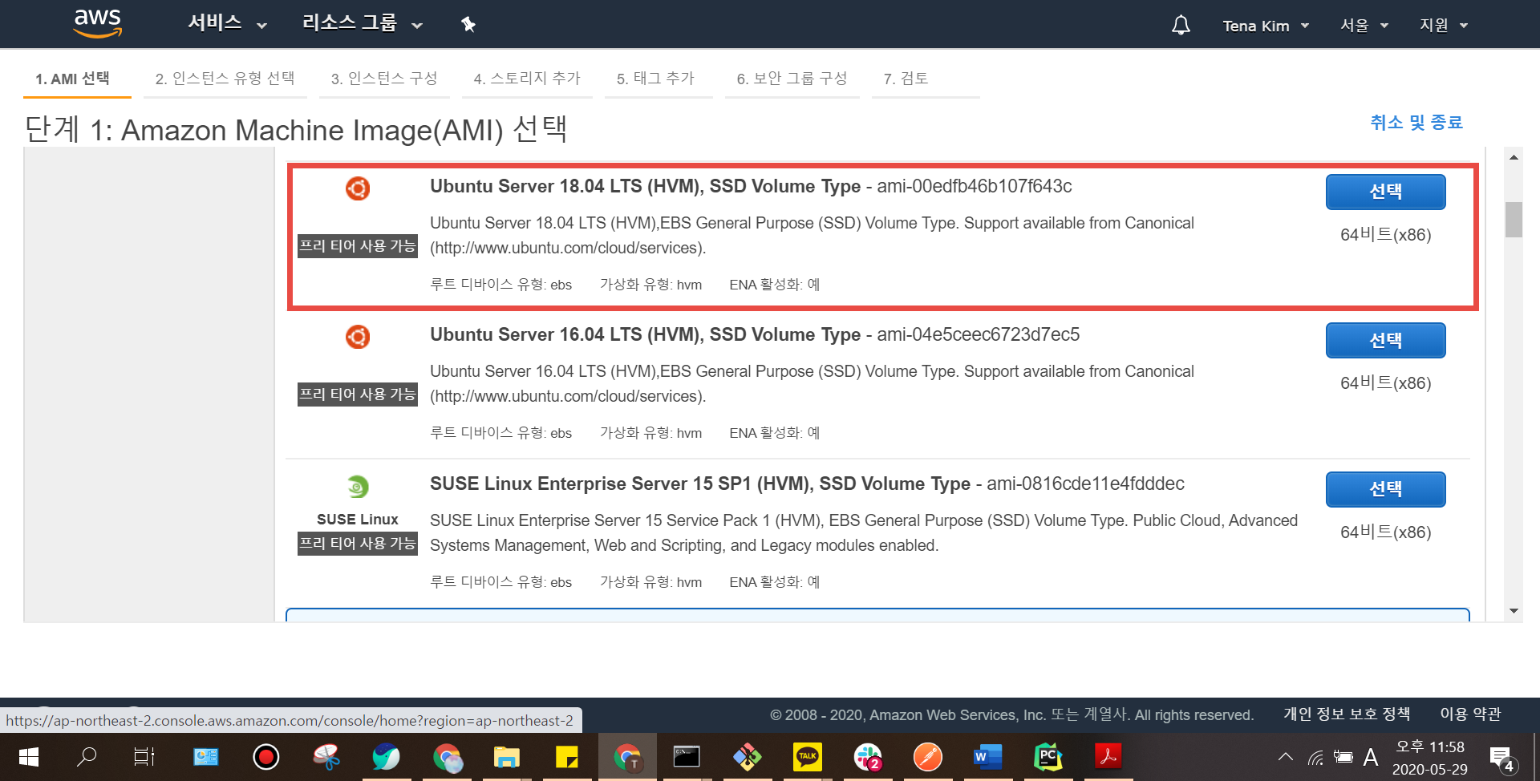The image size is (1540, 781).
Task: Open KakaoTalk from taskbar
Action: [x=808, y=757]
